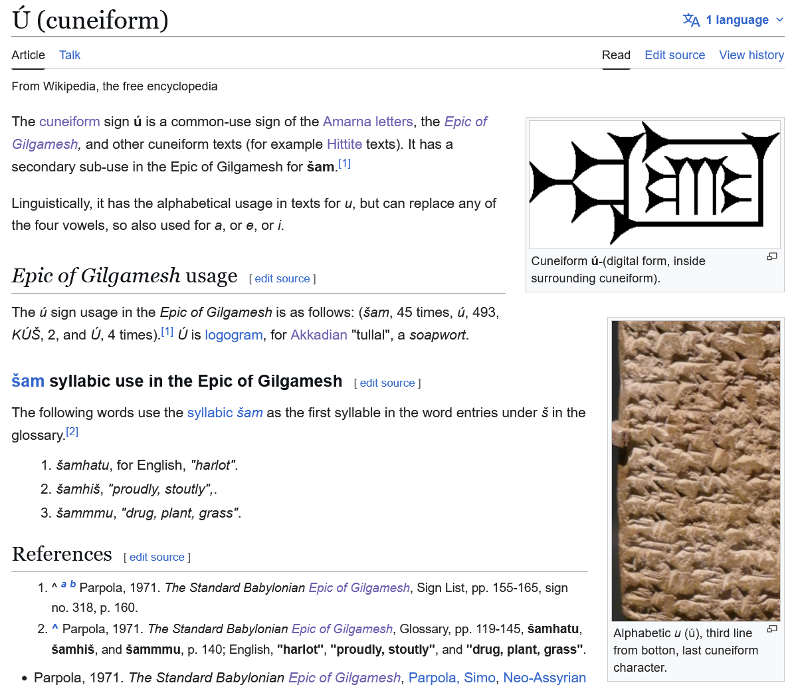The image size is (796, 689).
Task: Click the translate language icon
Action: pos(691,20)
